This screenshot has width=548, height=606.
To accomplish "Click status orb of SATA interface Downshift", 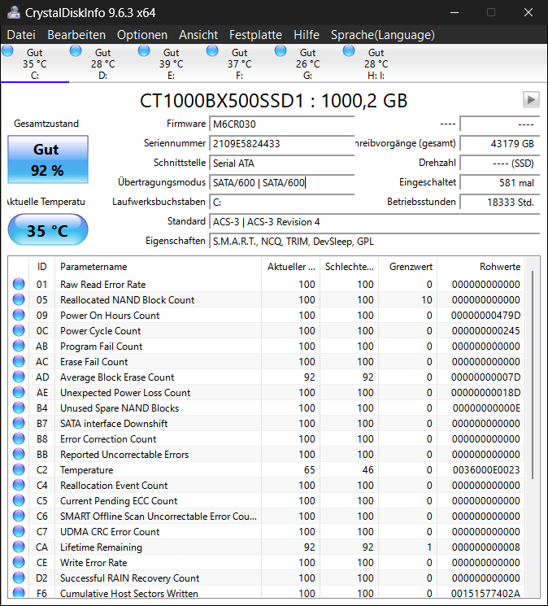I will (x=19, y=423).
